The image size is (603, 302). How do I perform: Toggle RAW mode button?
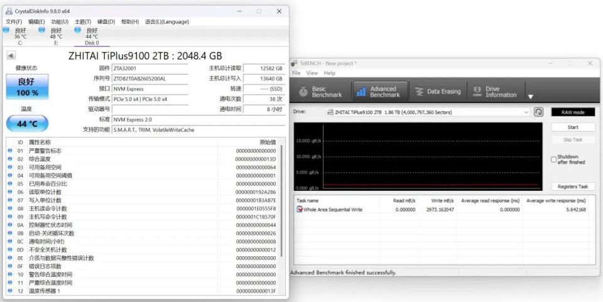[573, 112]
